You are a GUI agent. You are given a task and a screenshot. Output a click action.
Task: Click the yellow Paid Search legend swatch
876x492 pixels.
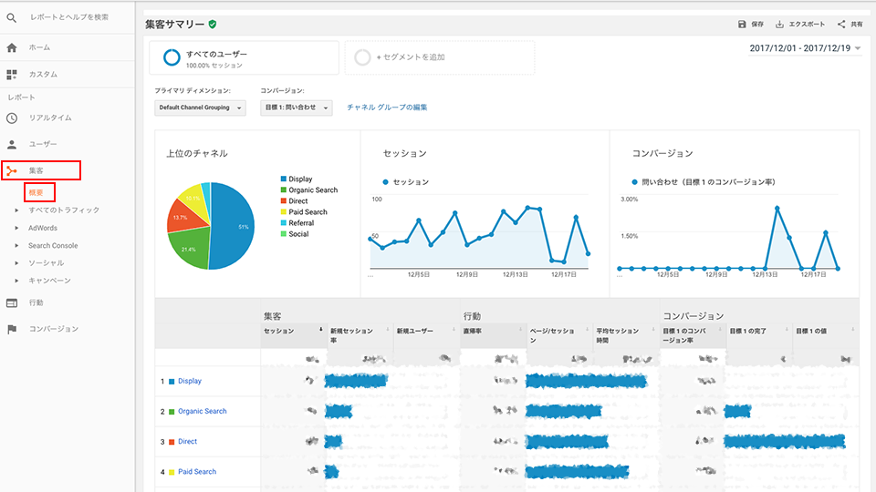tap(284, 212)
